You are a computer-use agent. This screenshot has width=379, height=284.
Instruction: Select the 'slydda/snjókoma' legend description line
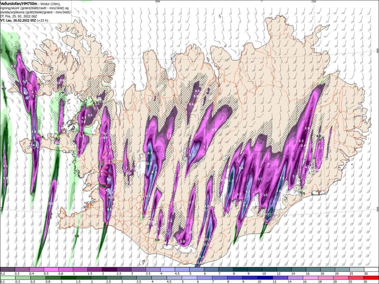(35, 12)
